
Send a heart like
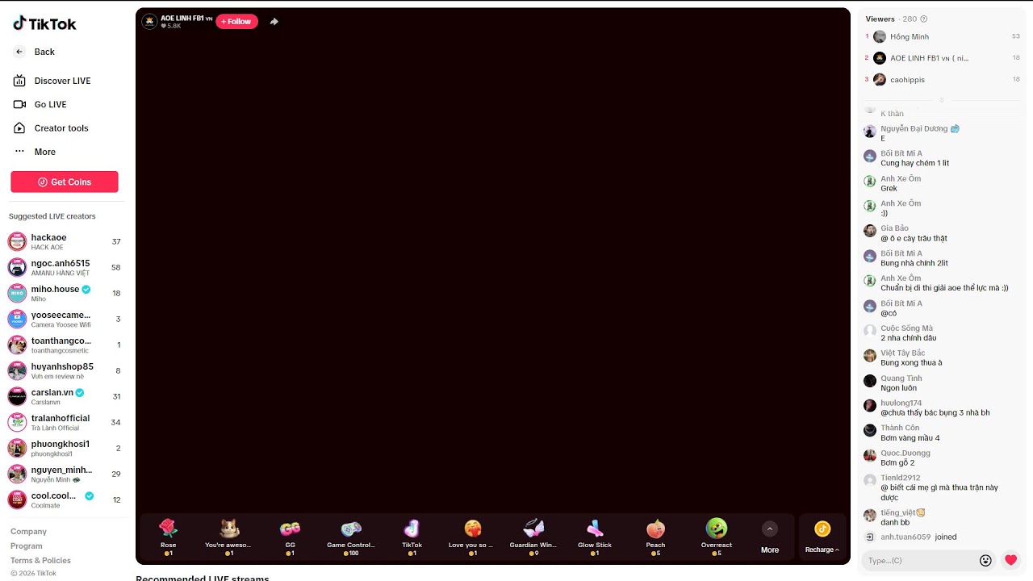[x=1010, y=560]
